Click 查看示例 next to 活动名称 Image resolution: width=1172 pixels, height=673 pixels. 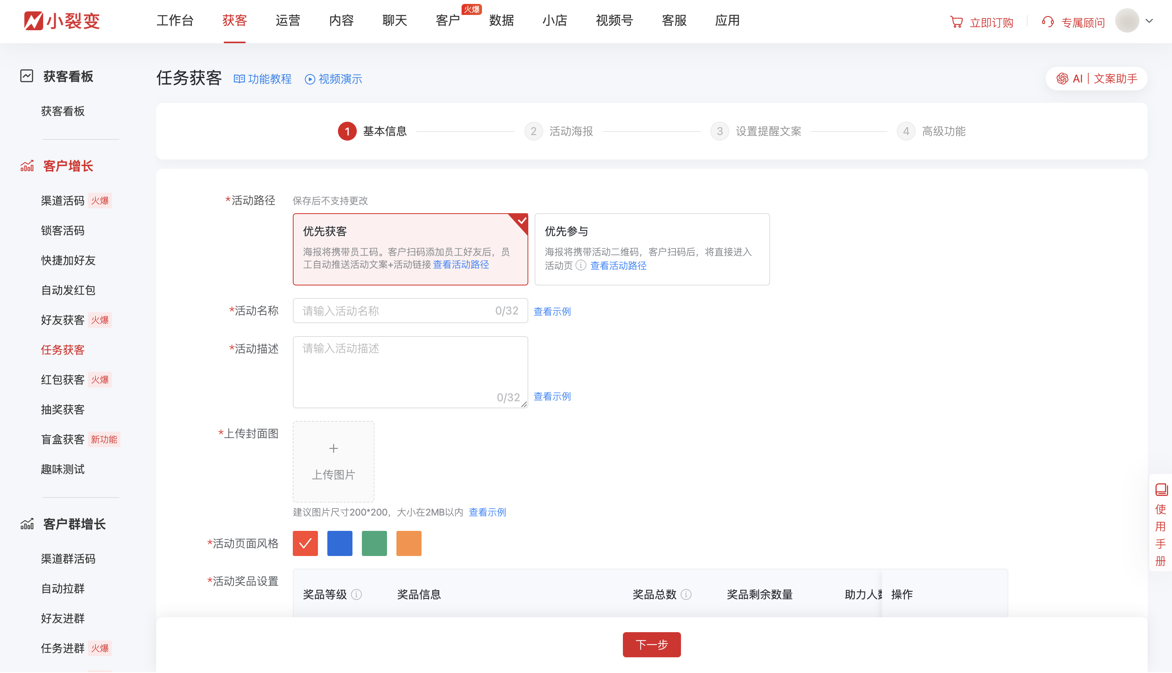pos(551,311)
